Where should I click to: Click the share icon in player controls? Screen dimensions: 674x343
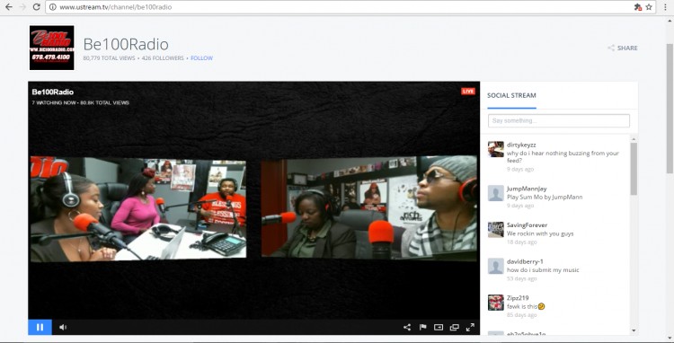pyautogui.click(x=406, y=327)
